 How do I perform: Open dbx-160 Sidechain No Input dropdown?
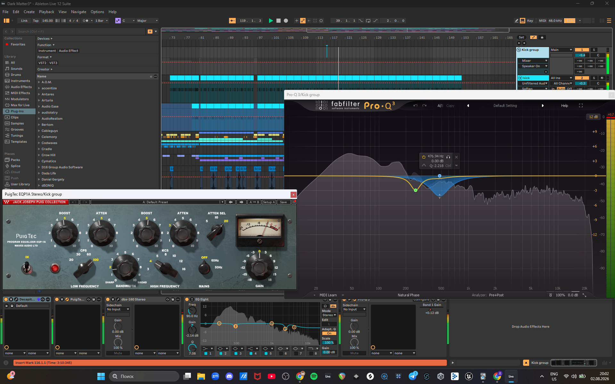118,309
